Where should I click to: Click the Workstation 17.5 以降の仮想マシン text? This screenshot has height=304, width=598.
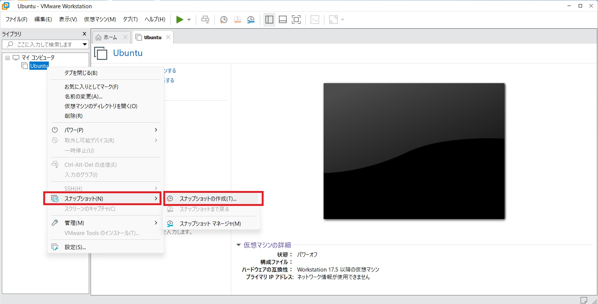click(338, 270)
